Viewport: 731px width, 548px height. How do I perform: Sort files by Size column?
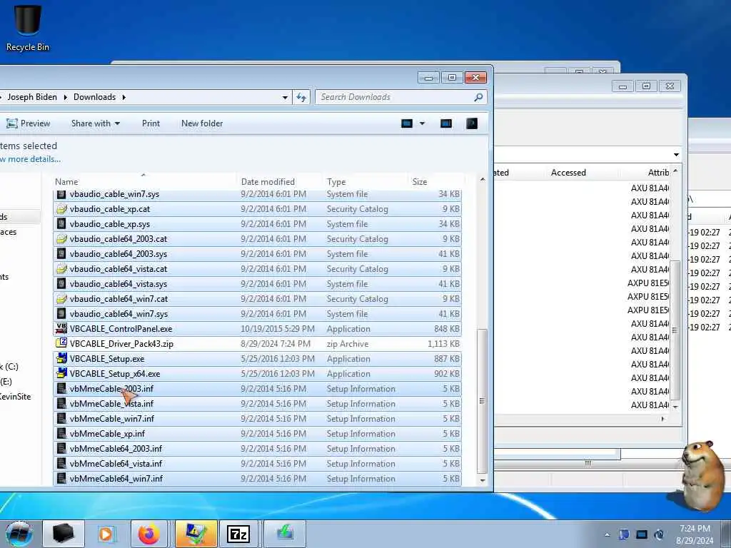436,182
